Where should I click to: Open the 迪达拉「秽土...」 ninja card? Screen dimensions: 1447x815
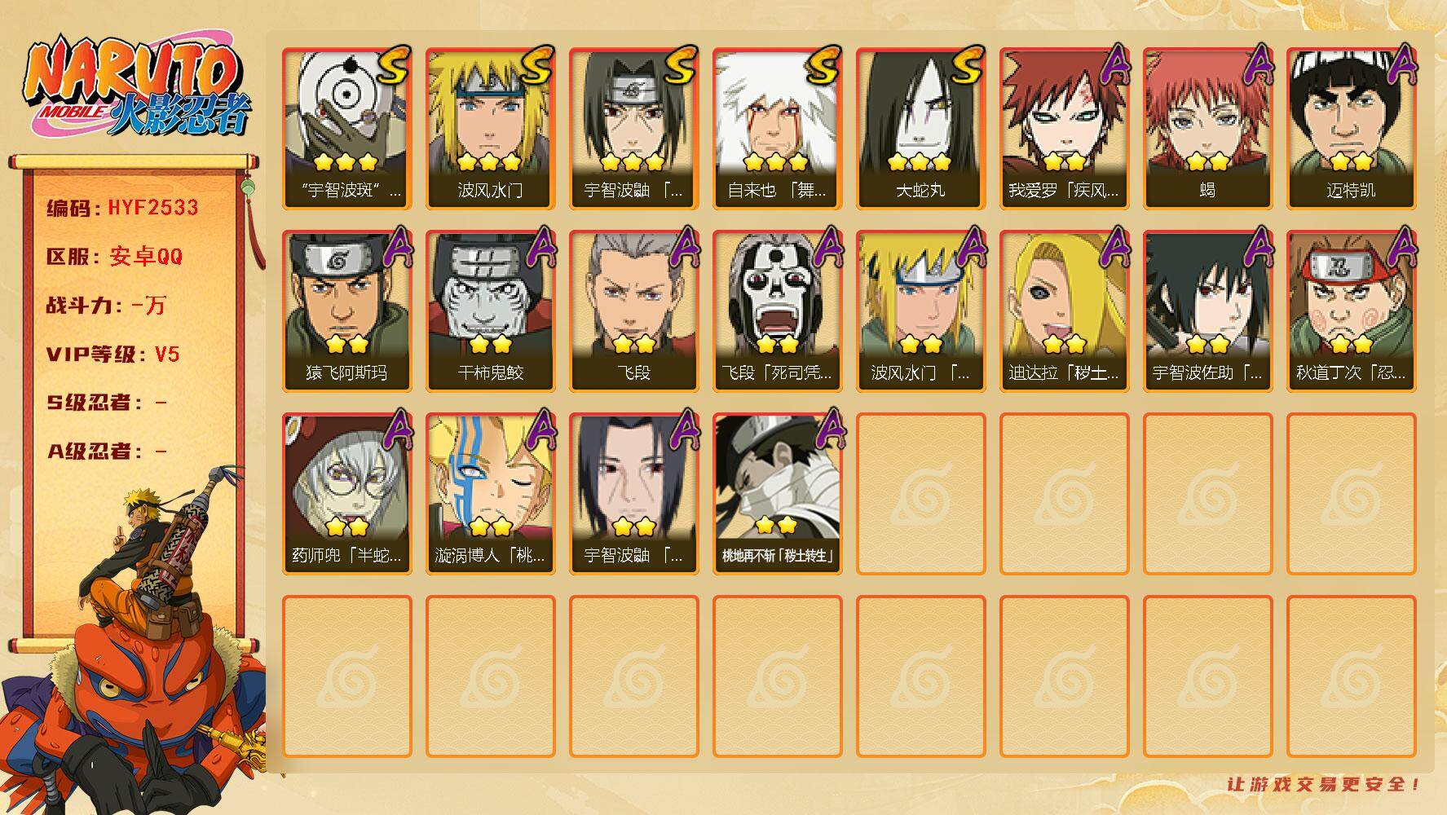(x=1064, y=311)
